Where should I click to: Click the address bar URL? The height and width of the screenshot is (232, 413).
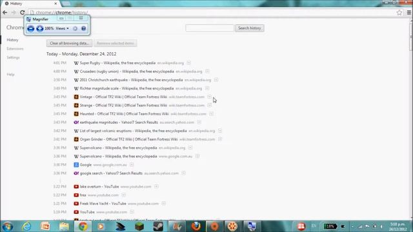pyautogui.click(x=62, y=12)
